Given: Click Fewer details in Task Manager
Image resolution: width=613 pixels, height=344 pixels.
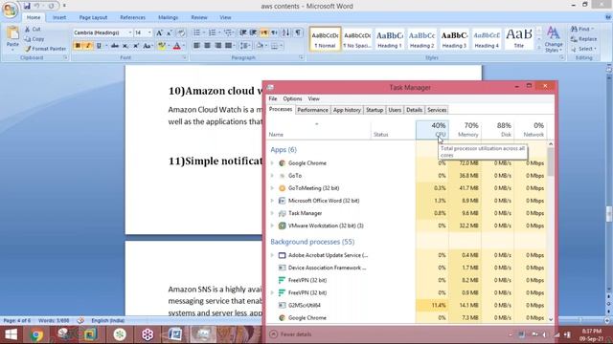Looking at the screenshot, I should (x=291, y=334).
